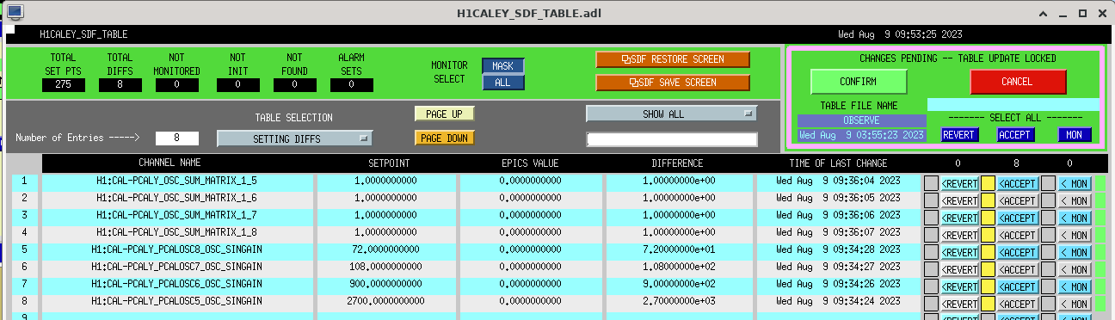Click the Table File Name field
The height and width of the screenshot is (320, 1115).
1013,105
